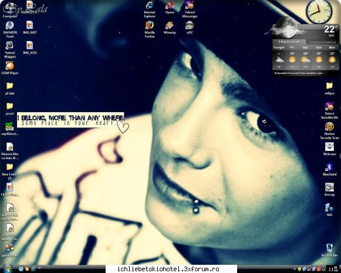This screenshot has height=273, width=341.
Task: Select the IMG_6332 image file
Action: tap(30, 48)
